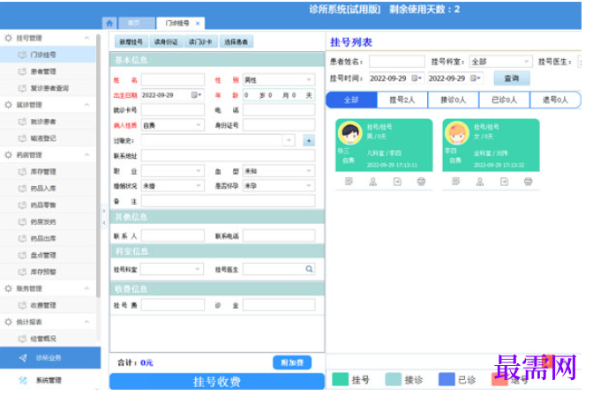The width and height of the screenshot is (593, 395).
Task: Click plus button beside 过敏史 field
Action: pyautogui.click(x=309, y=140)
